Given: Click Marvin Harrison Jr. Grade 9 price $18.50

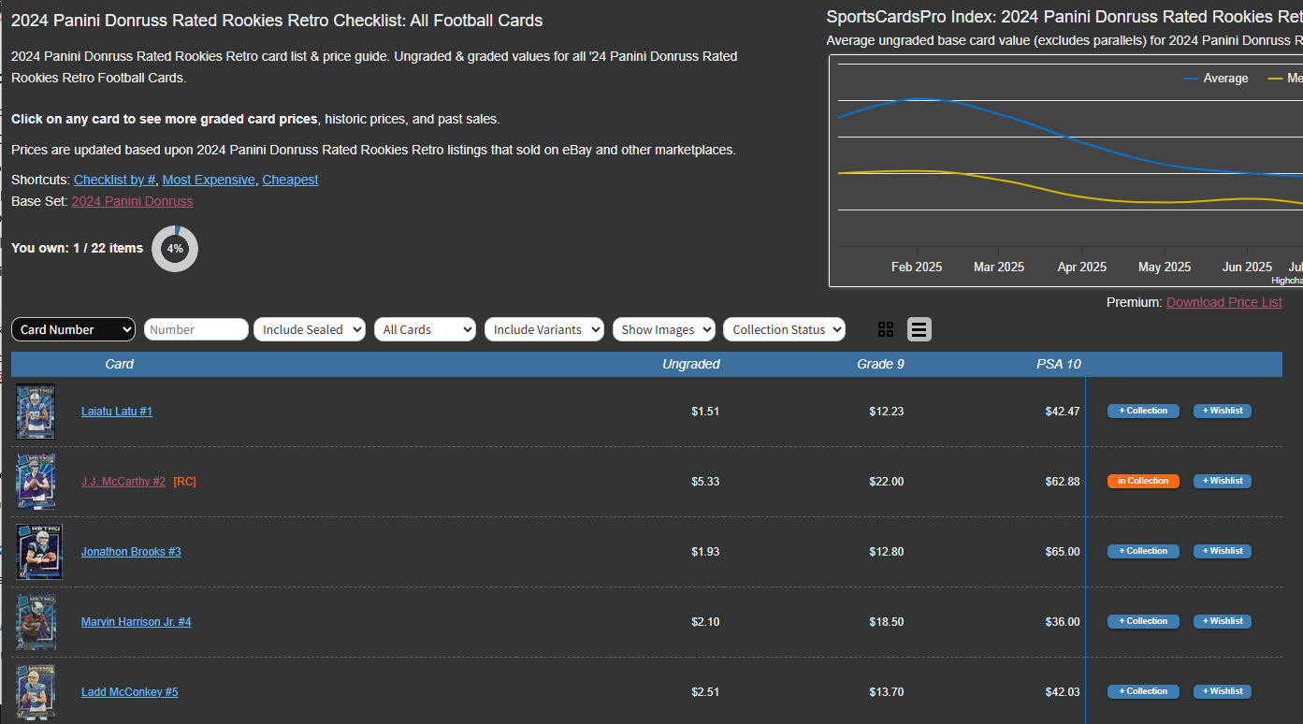Looking at the screenshot, I should (x=887, y=622).
